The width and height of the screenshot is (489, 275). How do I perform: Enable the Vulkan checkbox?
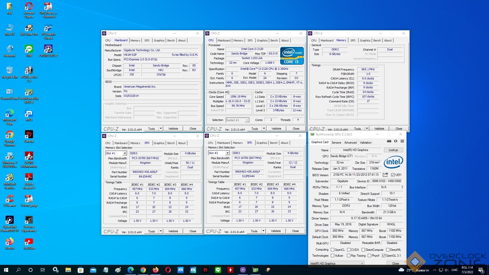coord(332,256)
